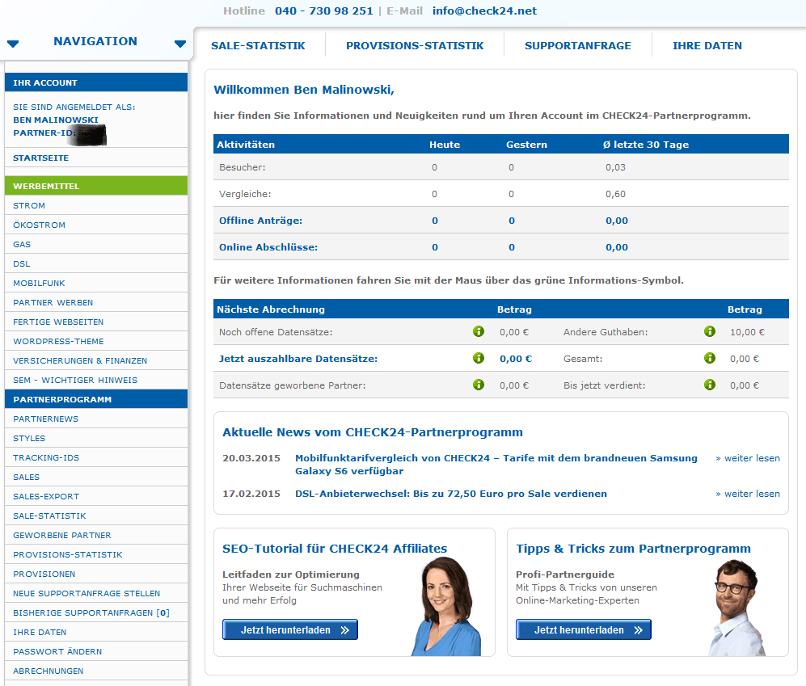Open Abrechnungen in the sidebar

click(96, 671)
